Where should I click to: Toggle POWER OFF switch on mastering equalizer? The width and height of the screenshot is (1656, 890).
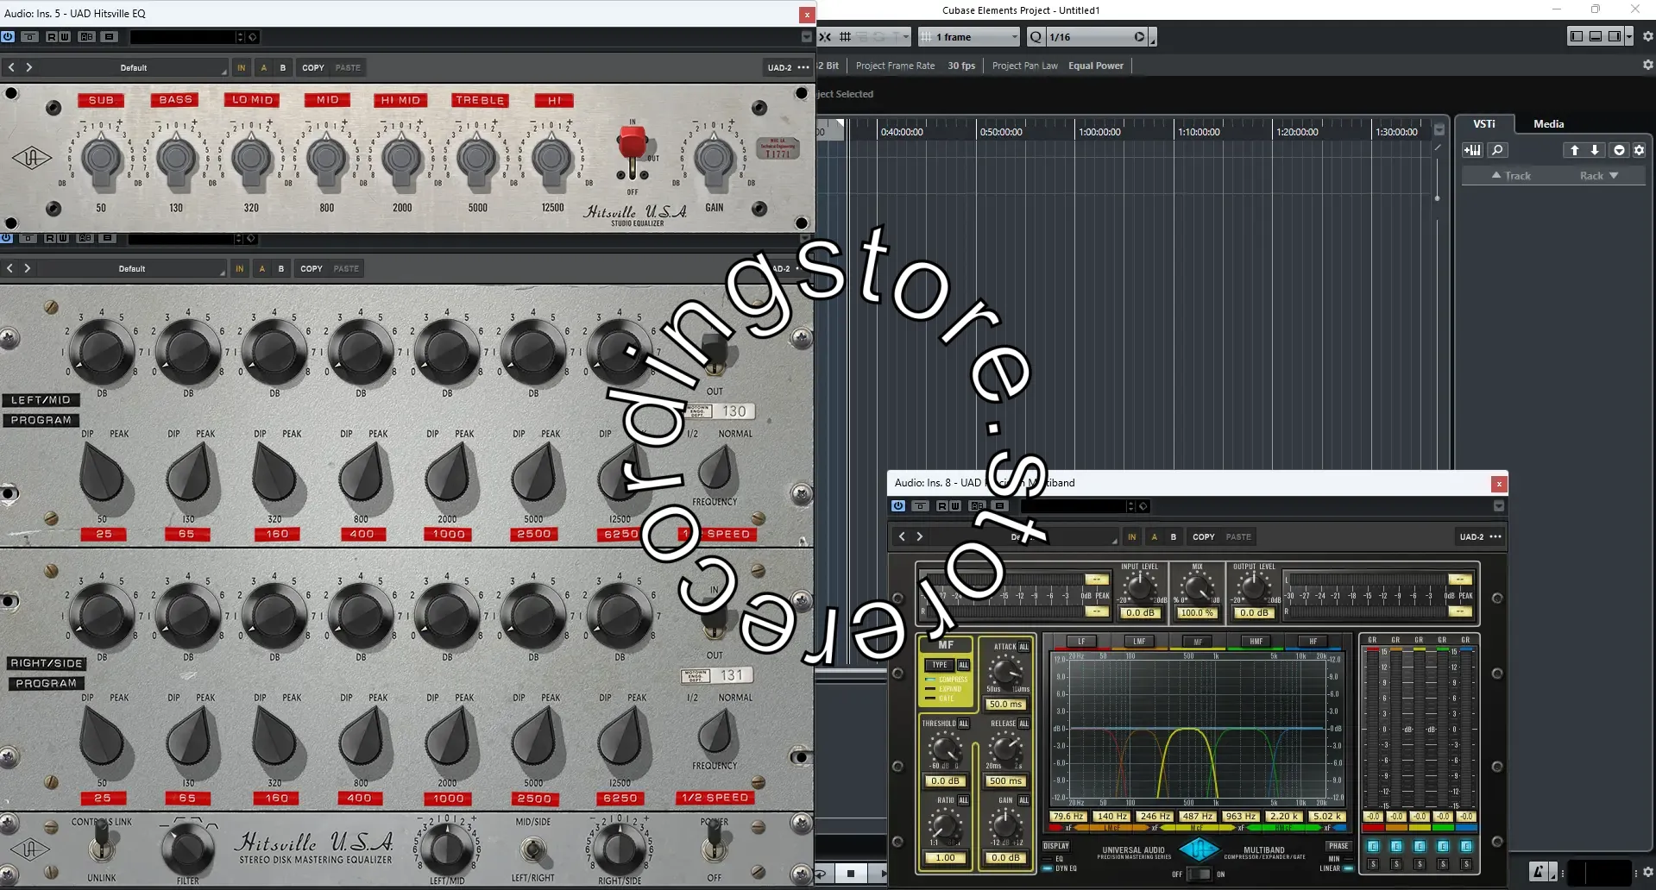pos(714,842)
